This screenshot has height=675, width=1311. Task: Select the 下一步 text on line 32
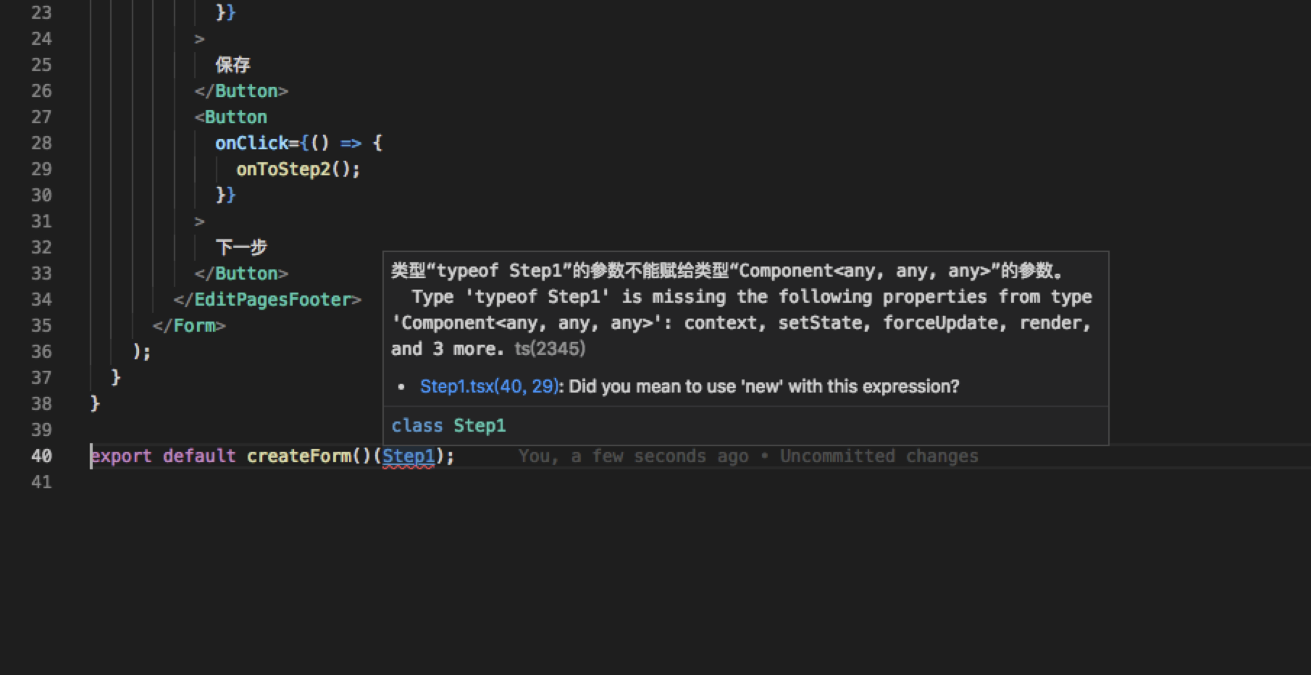click(241, 247)
